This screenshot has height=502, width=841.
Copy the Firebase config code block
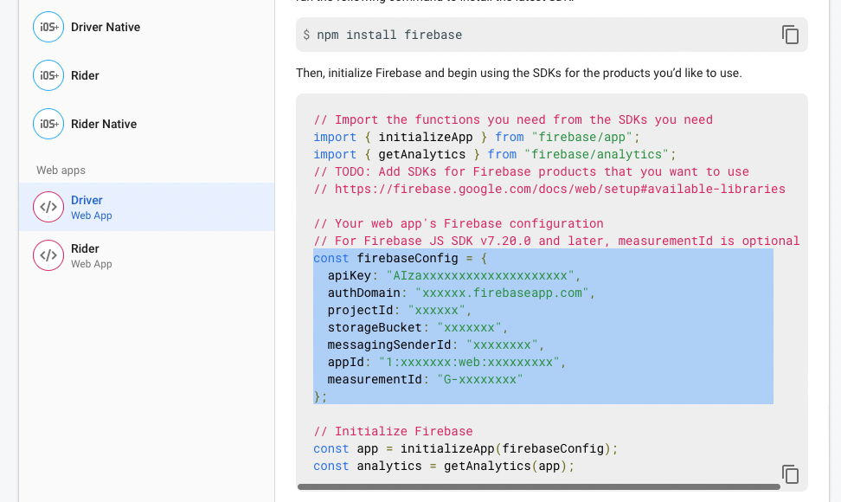790,474
